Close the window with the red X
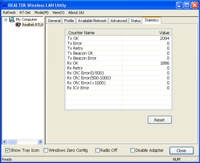The image size is (200, 163). [x=195, y=5]
